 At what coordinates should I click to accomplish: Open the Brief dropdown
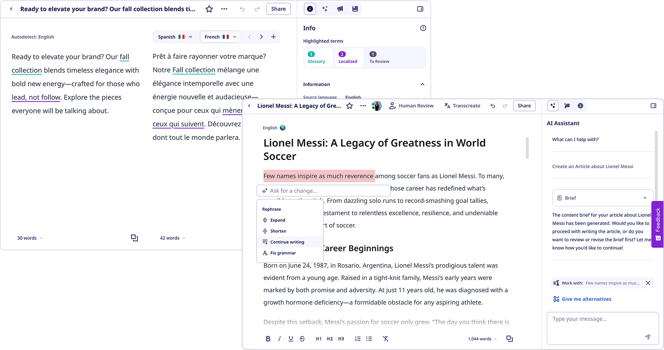[603, 198]
